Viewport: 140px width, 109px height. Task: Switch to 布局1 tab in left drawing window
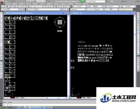pos(17,98)
